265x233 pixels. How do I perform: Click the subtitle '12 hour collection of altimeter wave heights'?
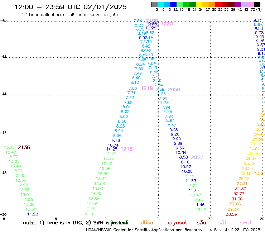coord(69,15)
